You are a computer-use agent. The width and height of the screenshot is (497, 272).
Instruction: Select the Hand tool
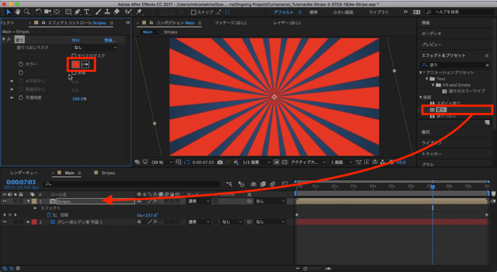[18, 12]
